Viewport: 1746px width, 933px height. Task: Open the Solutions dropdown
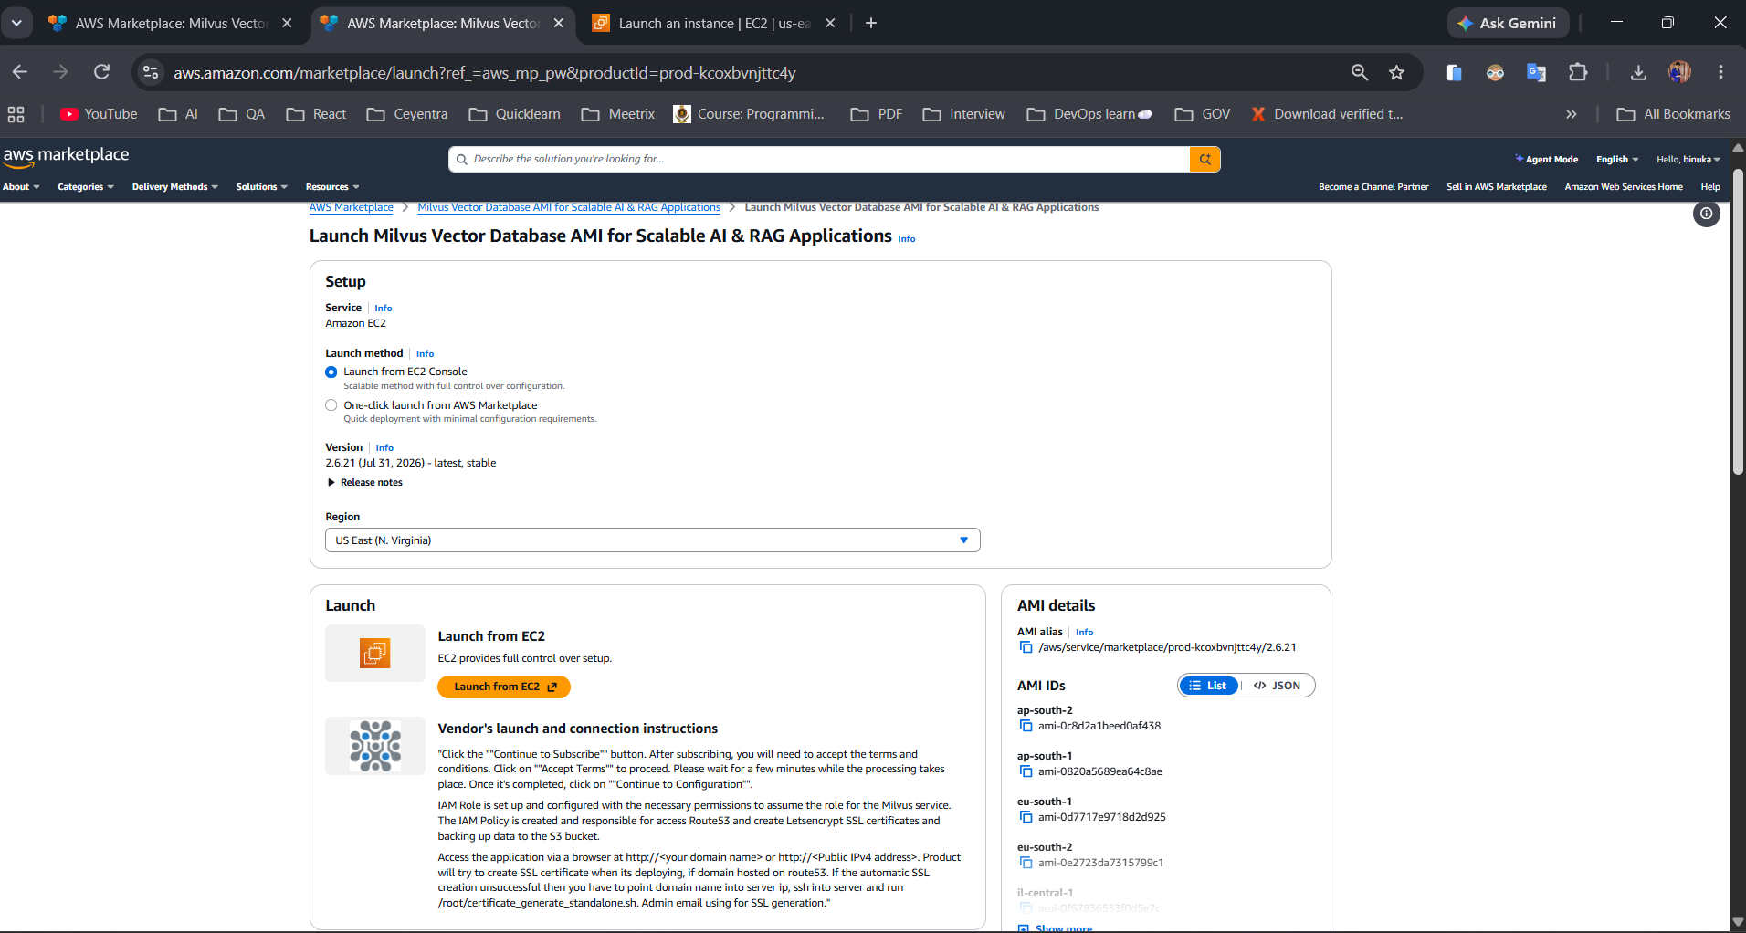[x=262, y=186]
